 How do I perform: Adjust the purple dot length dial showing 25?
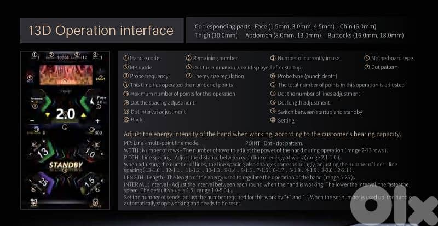(44, 181)
